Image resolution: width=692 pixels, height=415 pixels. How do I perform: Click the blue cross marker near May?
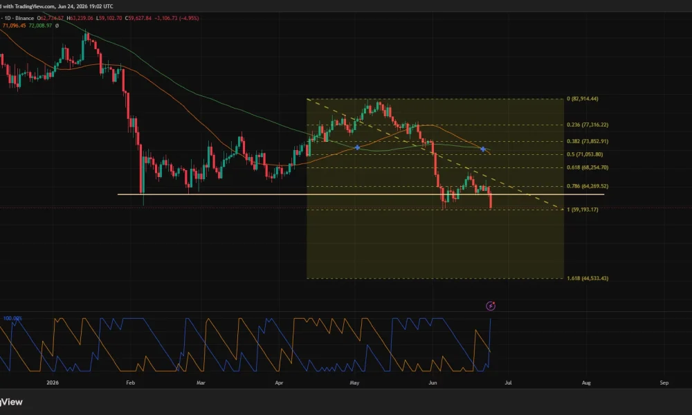click(x=357, y=148)
